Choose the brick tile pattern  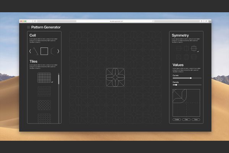[44, 91]
